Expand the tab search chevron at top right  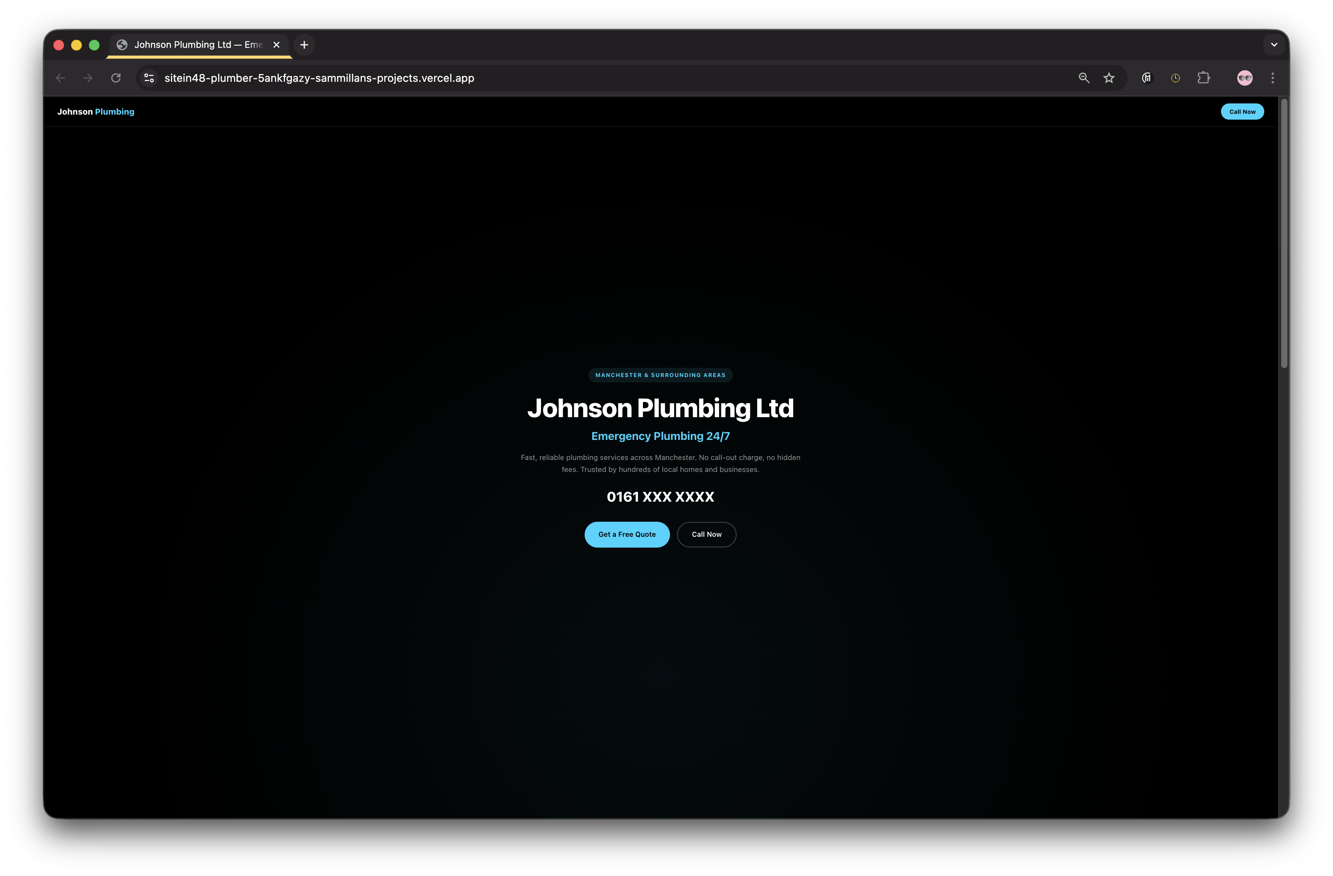(x=1274, y=45)
